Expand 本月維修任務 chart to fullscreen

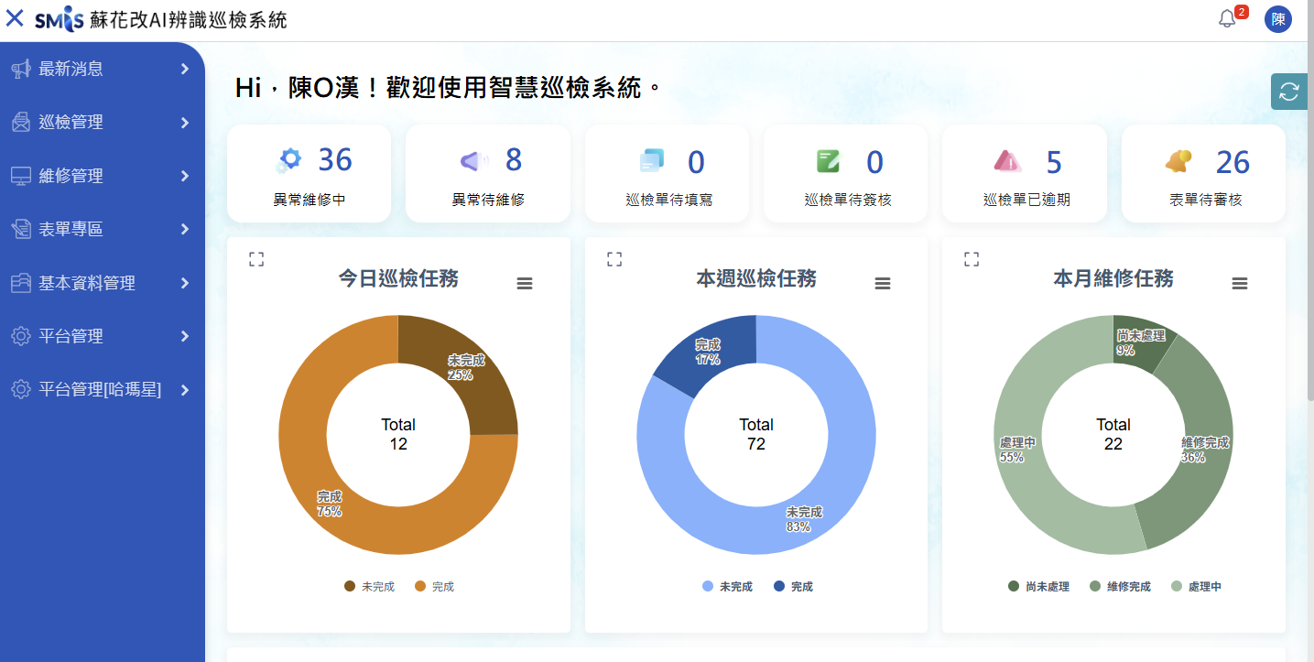pyautogui.click(x=972, y=260)
